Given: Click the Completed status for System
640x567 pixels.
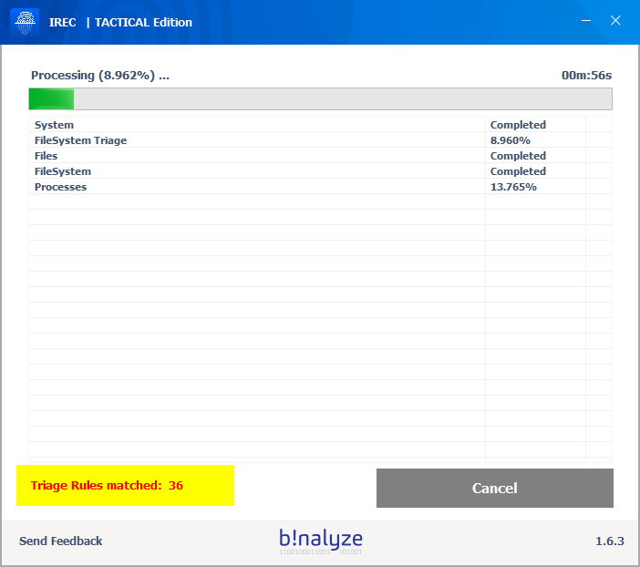Looking at the screenshot, I should (518, 125).
